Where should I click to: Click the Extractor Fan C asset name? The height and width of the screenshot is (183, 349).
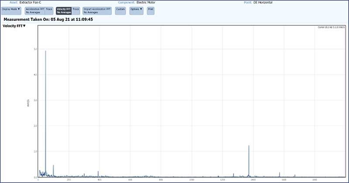pos(30,3)
